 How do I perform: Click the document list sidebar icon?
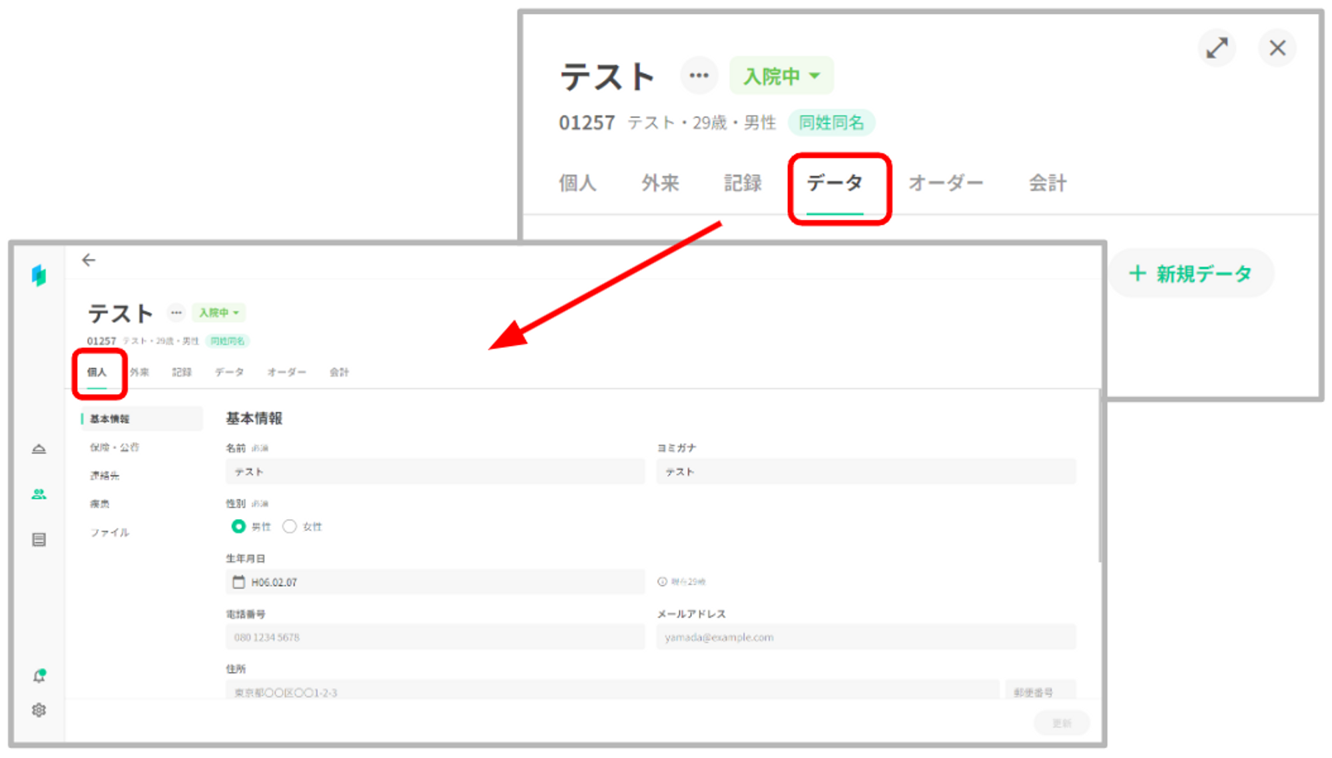(39, 539)
